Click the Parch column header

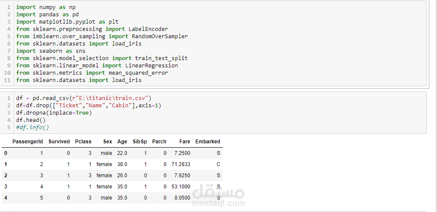coord(159,142)
